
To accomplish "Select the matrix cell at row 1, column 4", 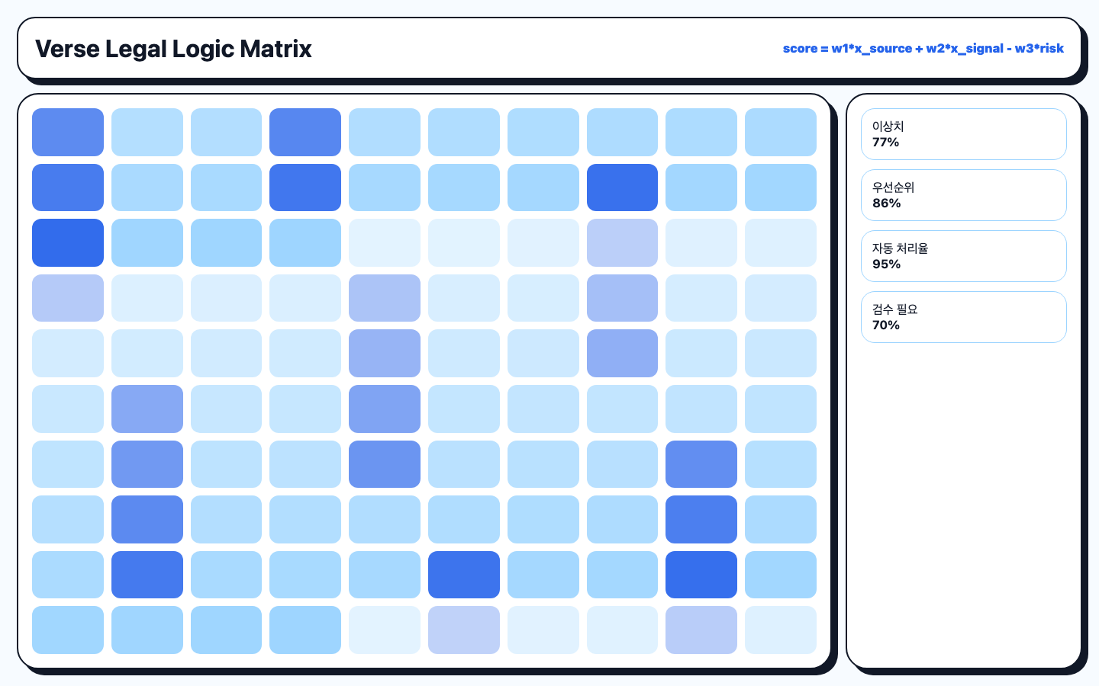I will coord(305,132).
